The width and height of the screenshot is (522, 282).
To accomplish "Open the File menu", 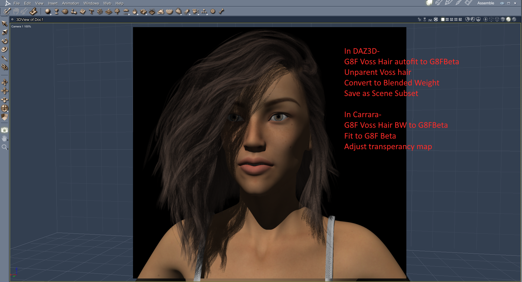I will pos(17,3).
